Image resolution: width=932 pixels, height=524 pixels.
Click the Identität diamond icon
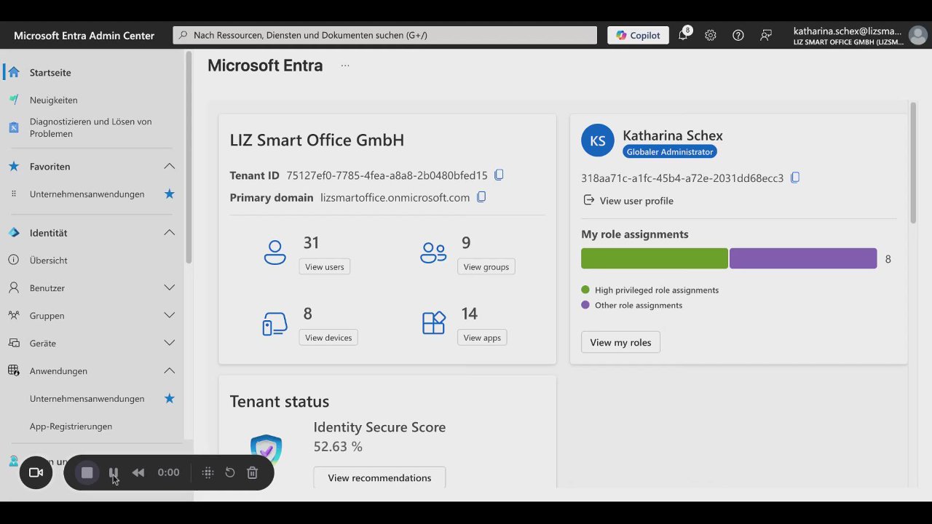[x=14, y=233]
